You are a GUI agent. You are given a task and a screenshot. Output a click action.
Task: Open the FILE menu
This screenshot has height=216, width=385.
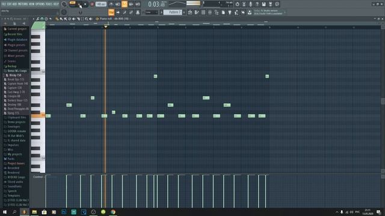click(4, 4)
